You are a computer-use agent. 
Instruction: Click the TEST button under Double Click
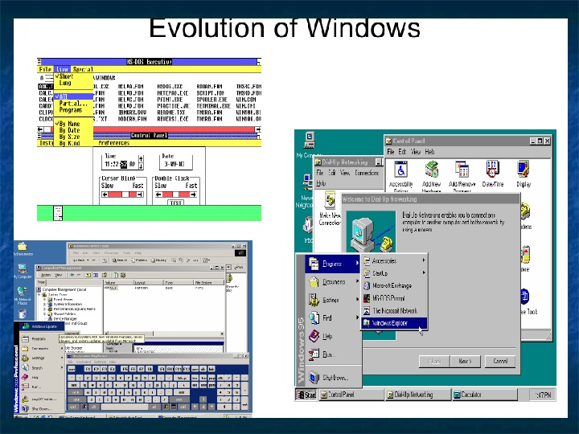pyautogui.click(x=176, y=203)
